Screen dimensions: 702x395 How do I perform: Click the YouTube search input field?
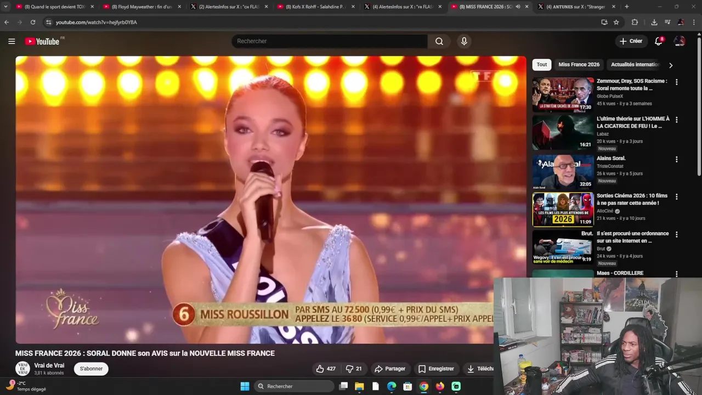329,41
